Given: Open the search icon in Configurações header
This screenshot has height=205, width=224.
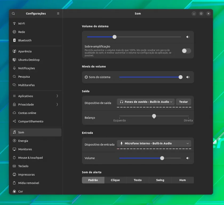Looking at the screenshot, I should 13,14.
